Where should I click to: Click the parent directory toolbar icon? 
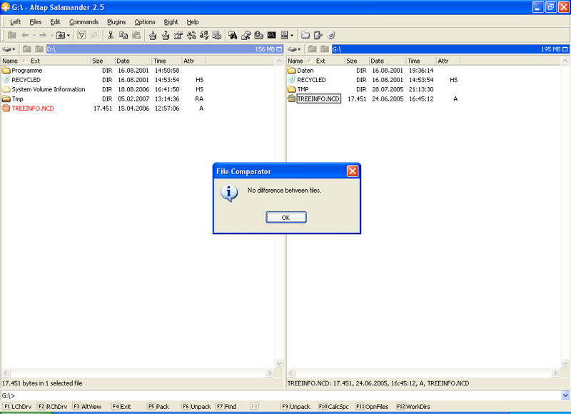(12, 35)
